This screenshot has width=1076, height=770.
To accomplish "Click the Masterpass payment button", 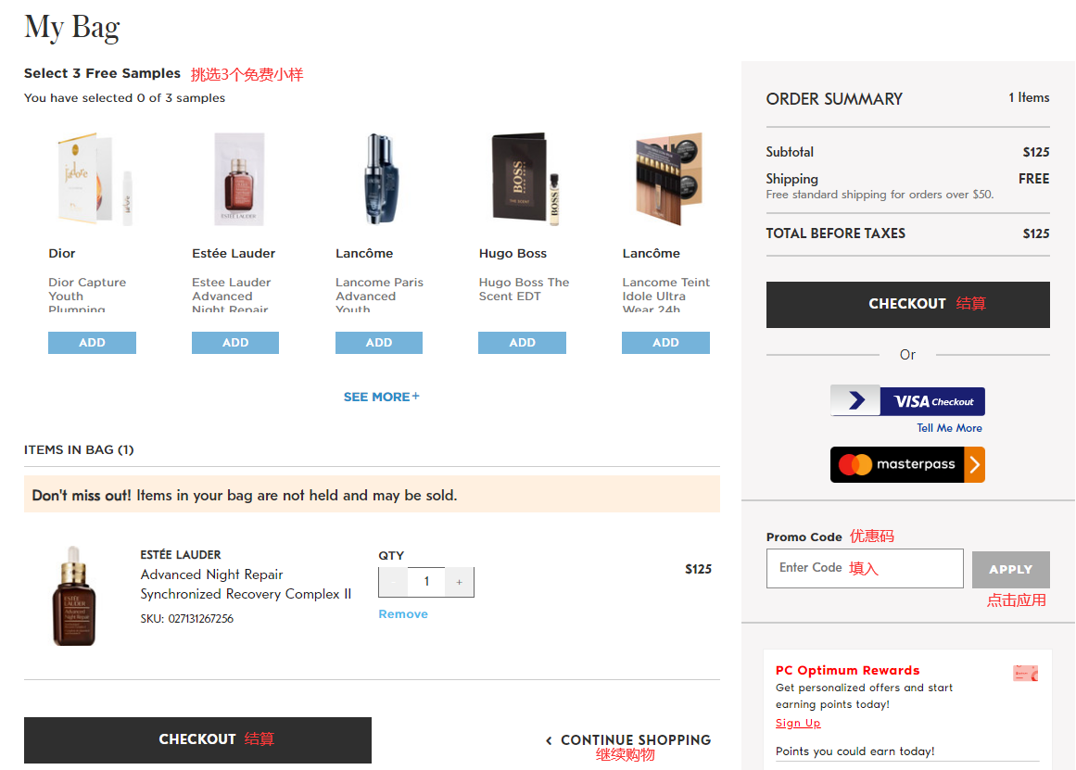I will point(907,464).
